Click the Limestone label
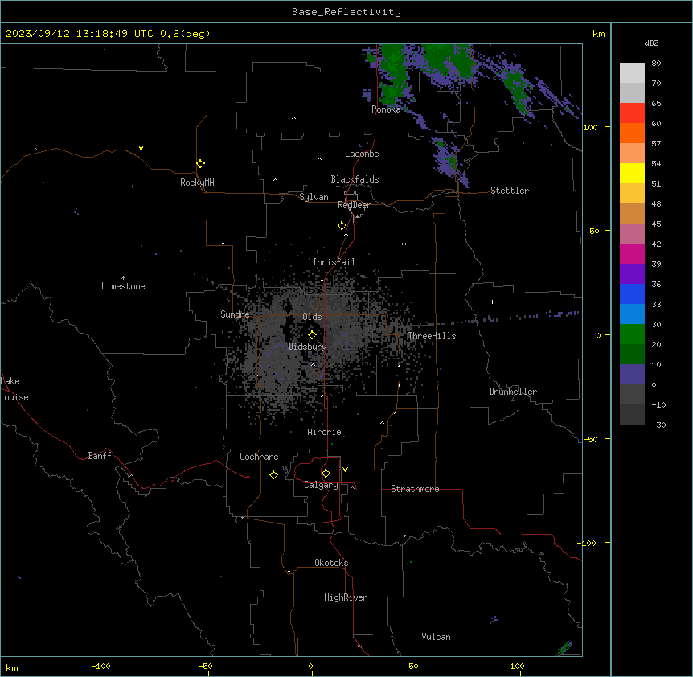Image resolution: width=693 pixels, height=677 pixels. pyautogui.click(x=123, y=286)
